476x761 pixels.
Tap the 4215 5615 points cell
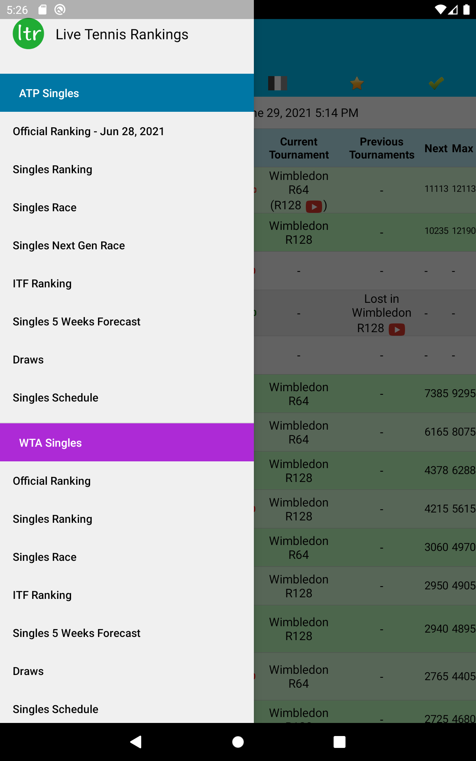click(450, 509)
